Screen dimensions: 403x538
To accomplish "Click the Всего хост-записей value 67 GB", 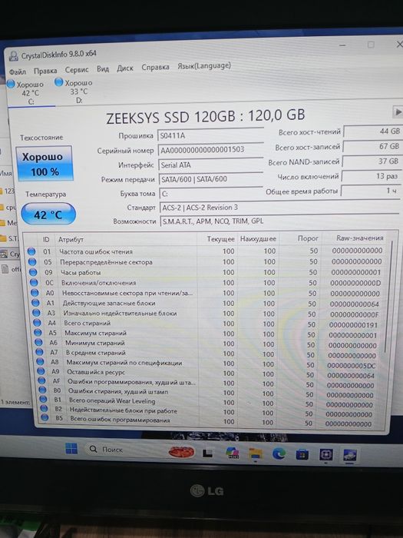I will pos(372,146).
